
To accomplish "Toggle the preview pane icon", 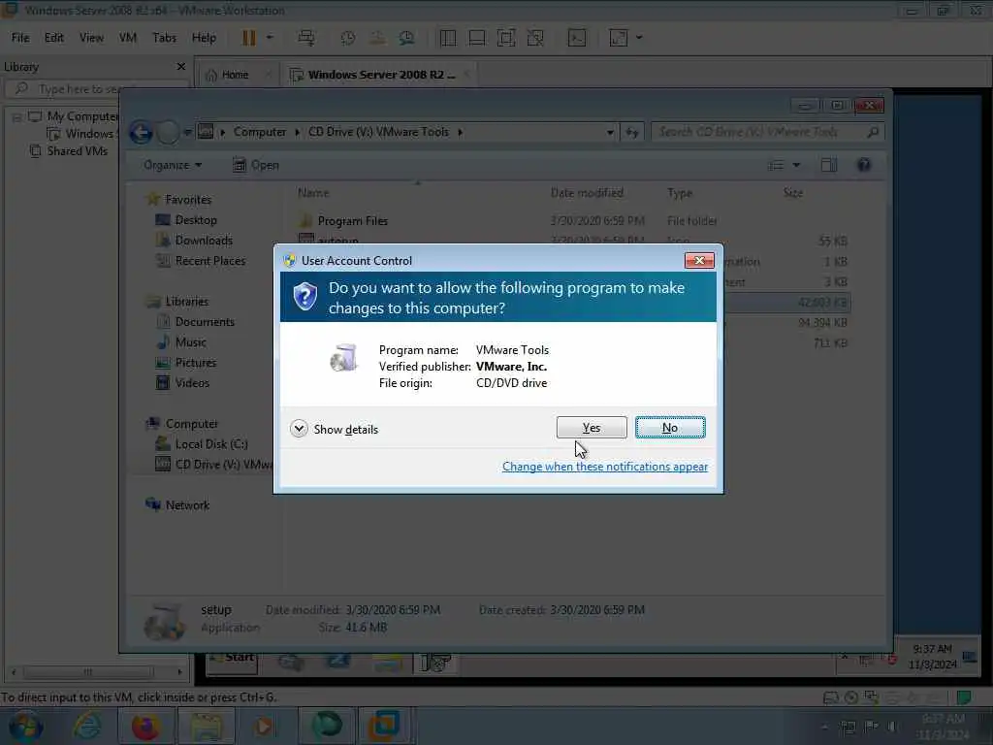I will (828, 165).
